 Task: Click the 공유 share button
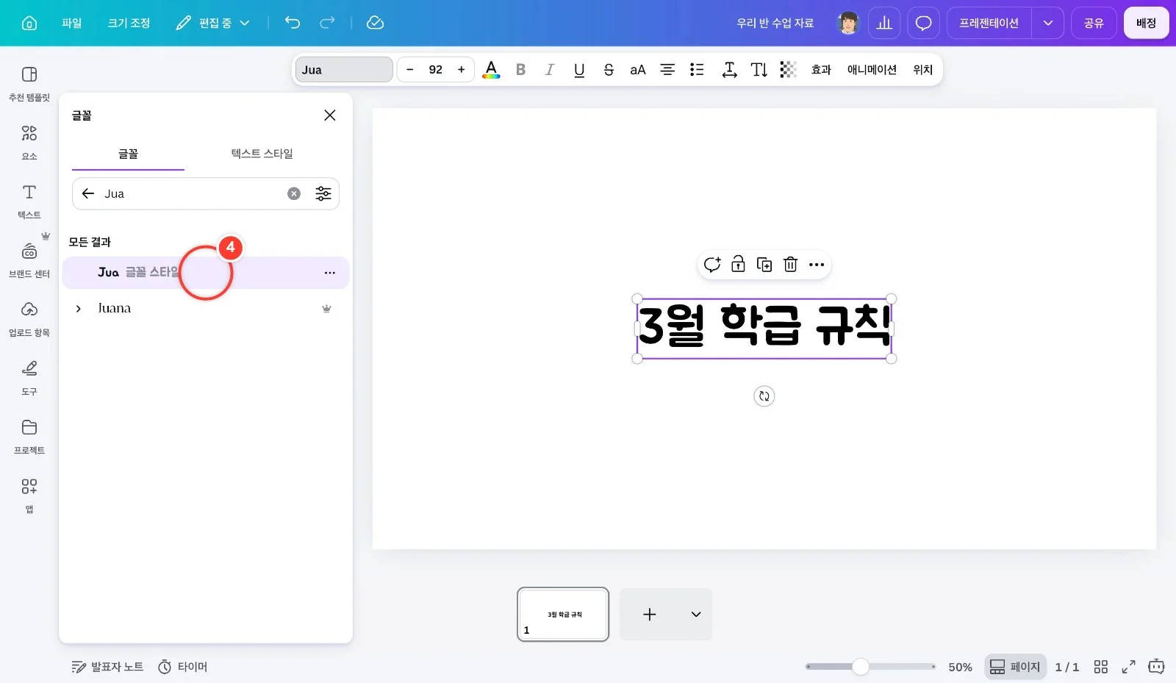point(1094,23)
